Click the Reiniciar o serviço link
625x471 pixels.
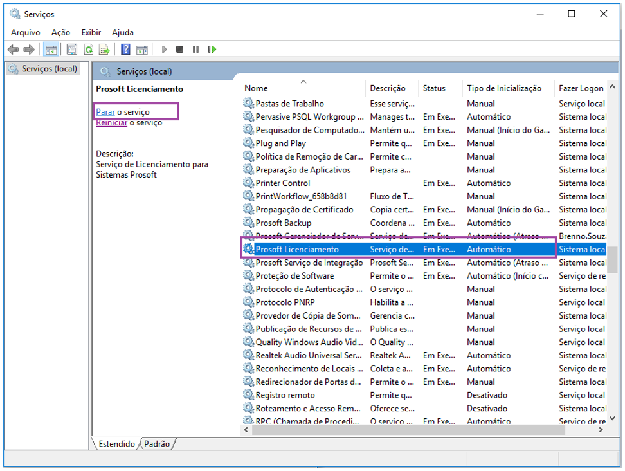click(x=129, y=123)
